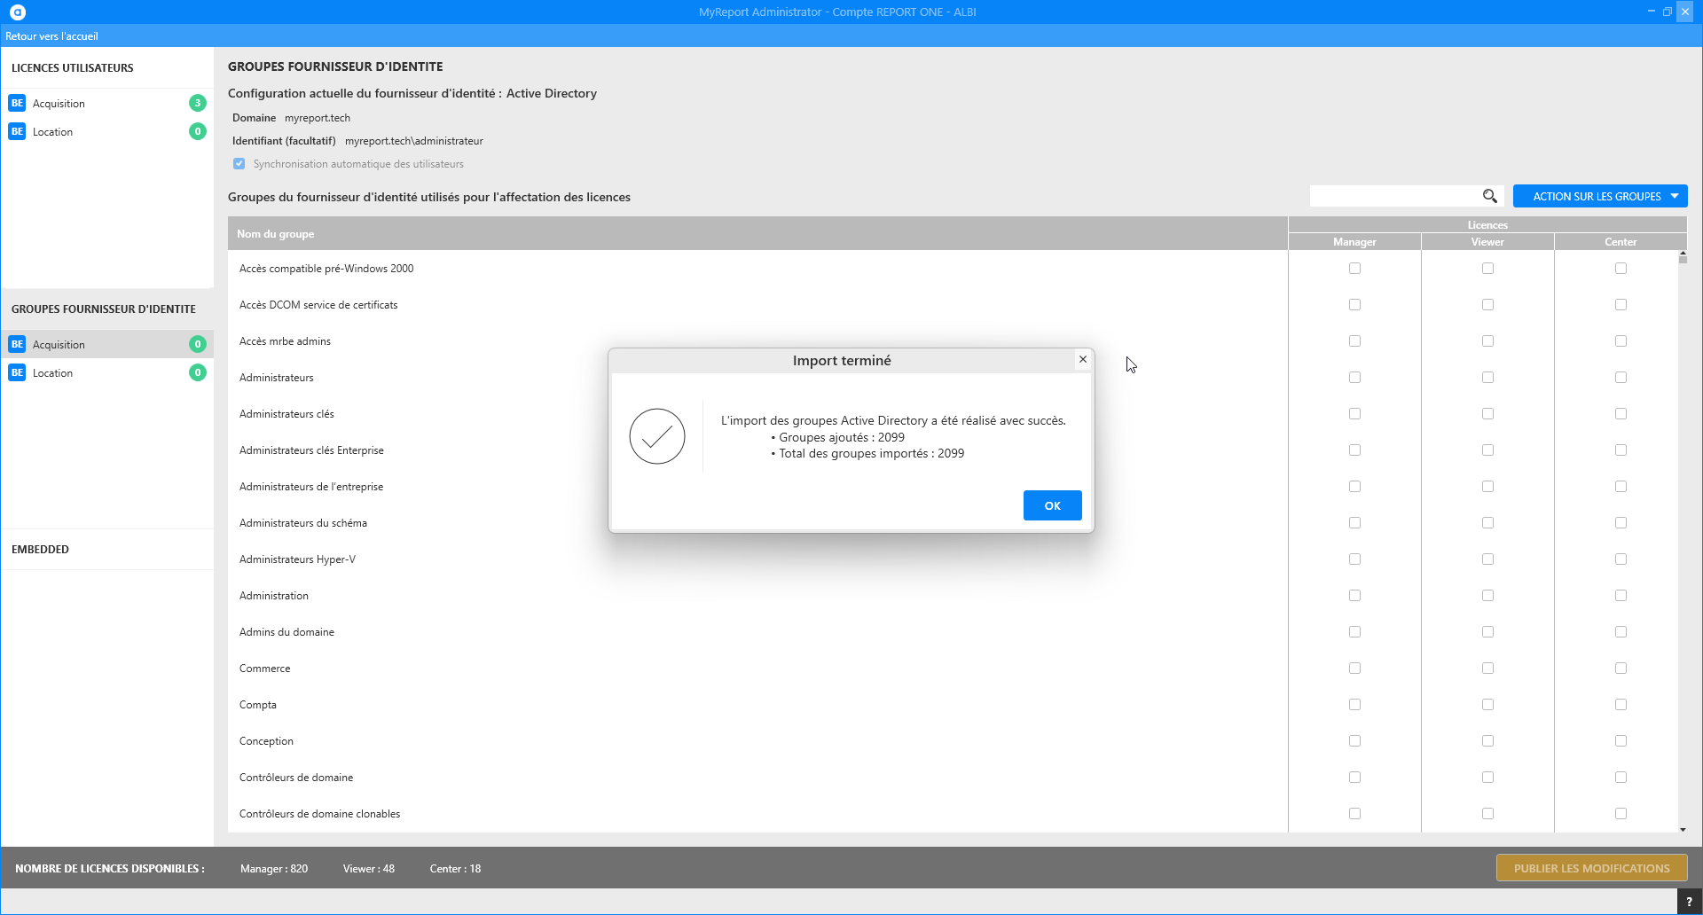Open the Action sur les groupes dropdown
The height and width of the screenshot is (915, 1703).
(1599, 196)
